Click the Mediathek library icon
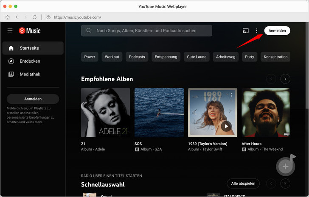 pos(11,74)
